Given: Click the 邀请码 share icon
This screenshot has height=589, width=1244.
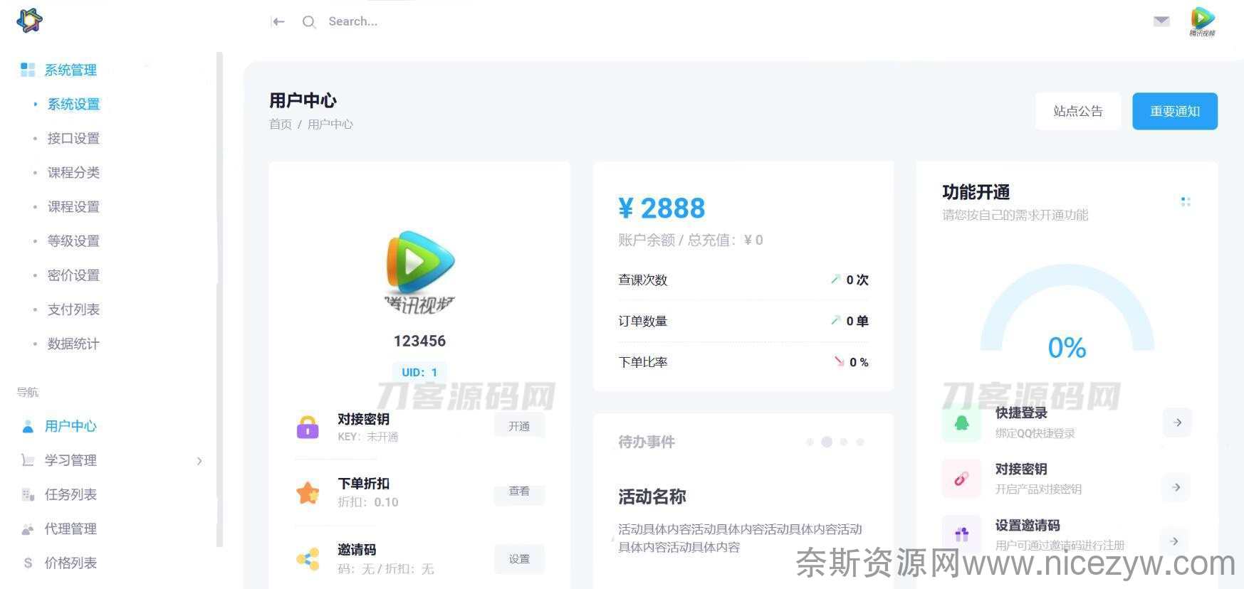Looking at the screenshot, I should point(308,559).
